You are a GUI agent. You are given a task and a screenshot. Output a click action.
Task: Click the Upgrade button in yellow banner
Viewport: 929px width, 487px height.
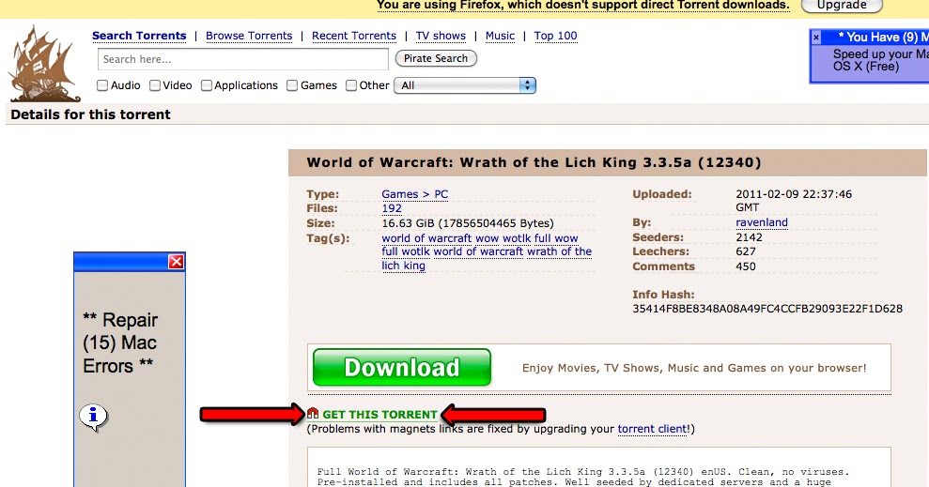[842, 6]
